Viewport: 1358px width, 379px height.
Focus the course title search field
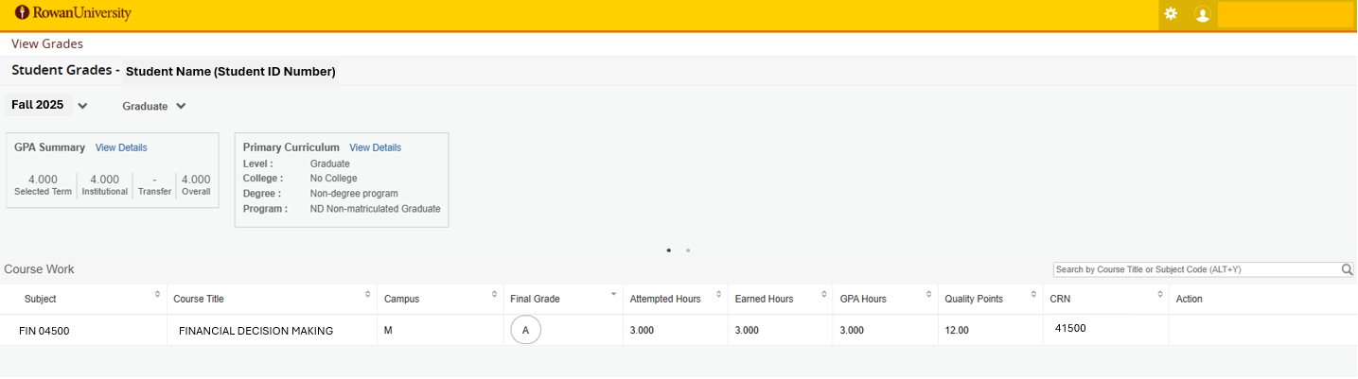coord(1195,270)
